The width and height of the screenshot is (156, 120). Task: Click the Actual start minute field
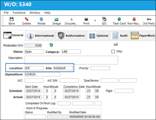click(54, 97)
